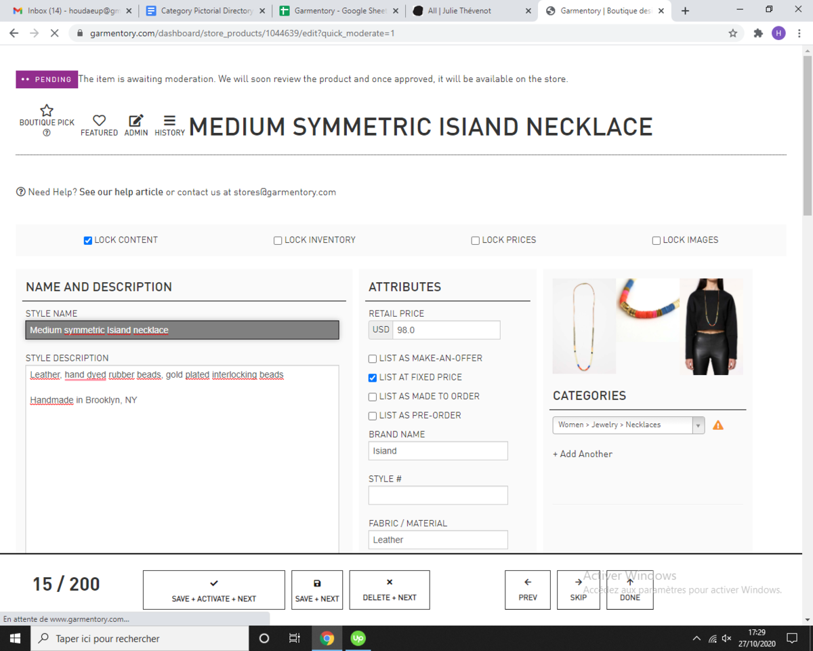Bookmark this page with the star icon
This screenshot has height=651, width=813.
[x=732, y=33]
